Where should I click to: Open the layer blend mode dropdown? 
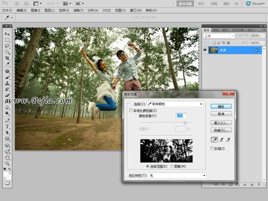point(219,36)
